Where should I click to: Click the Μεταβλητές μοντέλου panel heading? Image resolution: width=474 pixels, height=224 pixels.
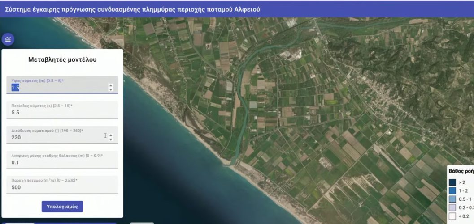point(62,59)
